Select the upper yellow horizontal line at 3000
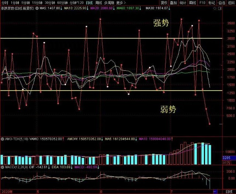The height and width of the screenshot is (194, 236). pyautogui.click(x=111, y=38)
